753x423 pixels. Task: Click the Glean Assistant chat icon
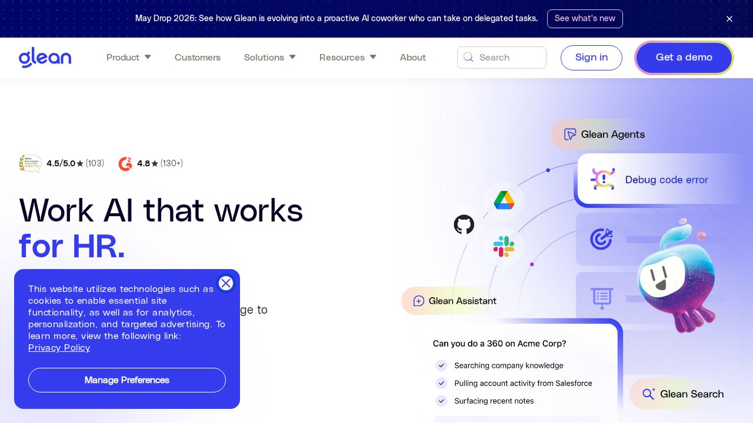[419, 301]
